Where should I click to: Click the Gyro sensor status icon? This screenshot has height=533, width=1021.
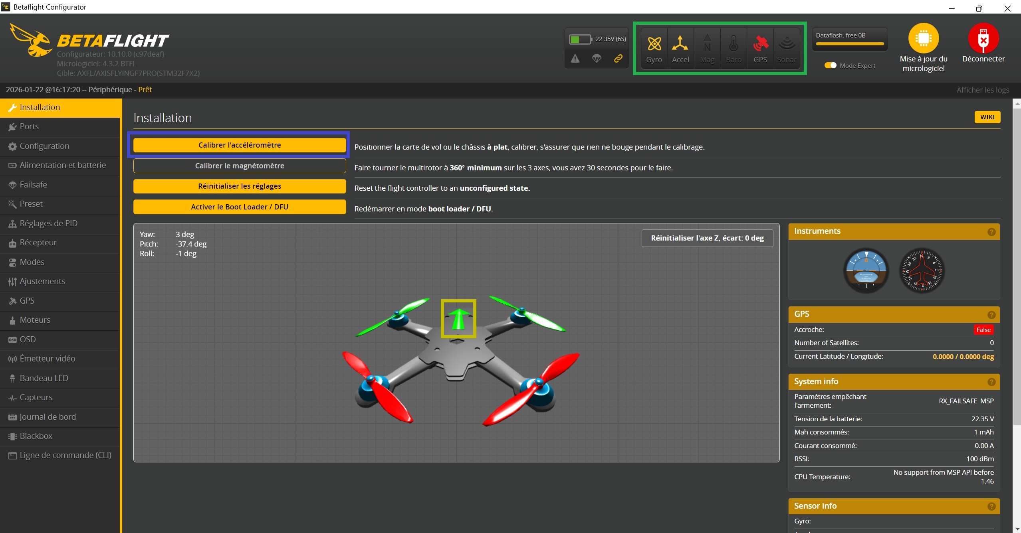pyautogui.click(x=654, y=44)
